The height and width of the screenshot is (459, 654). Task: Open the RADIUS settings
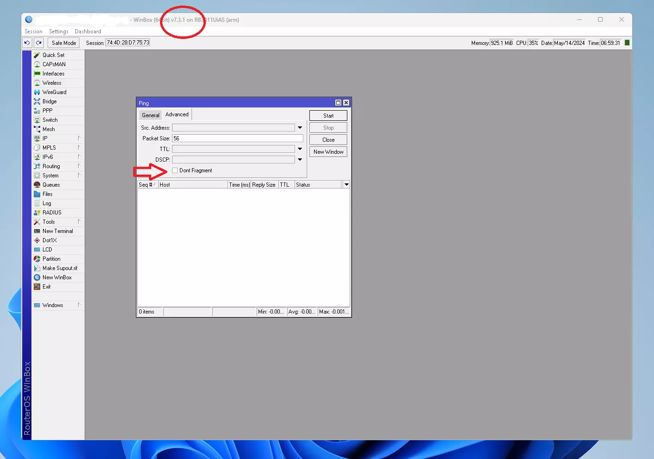(52, 213)
